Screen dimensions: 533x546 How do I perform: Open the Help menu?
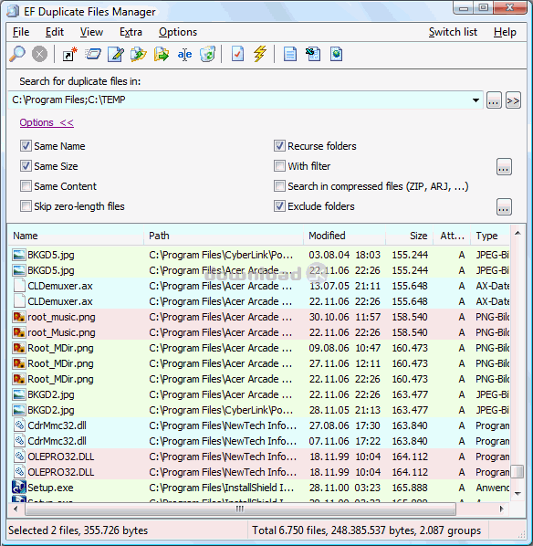pyautogui.click(x=505, y=32)
